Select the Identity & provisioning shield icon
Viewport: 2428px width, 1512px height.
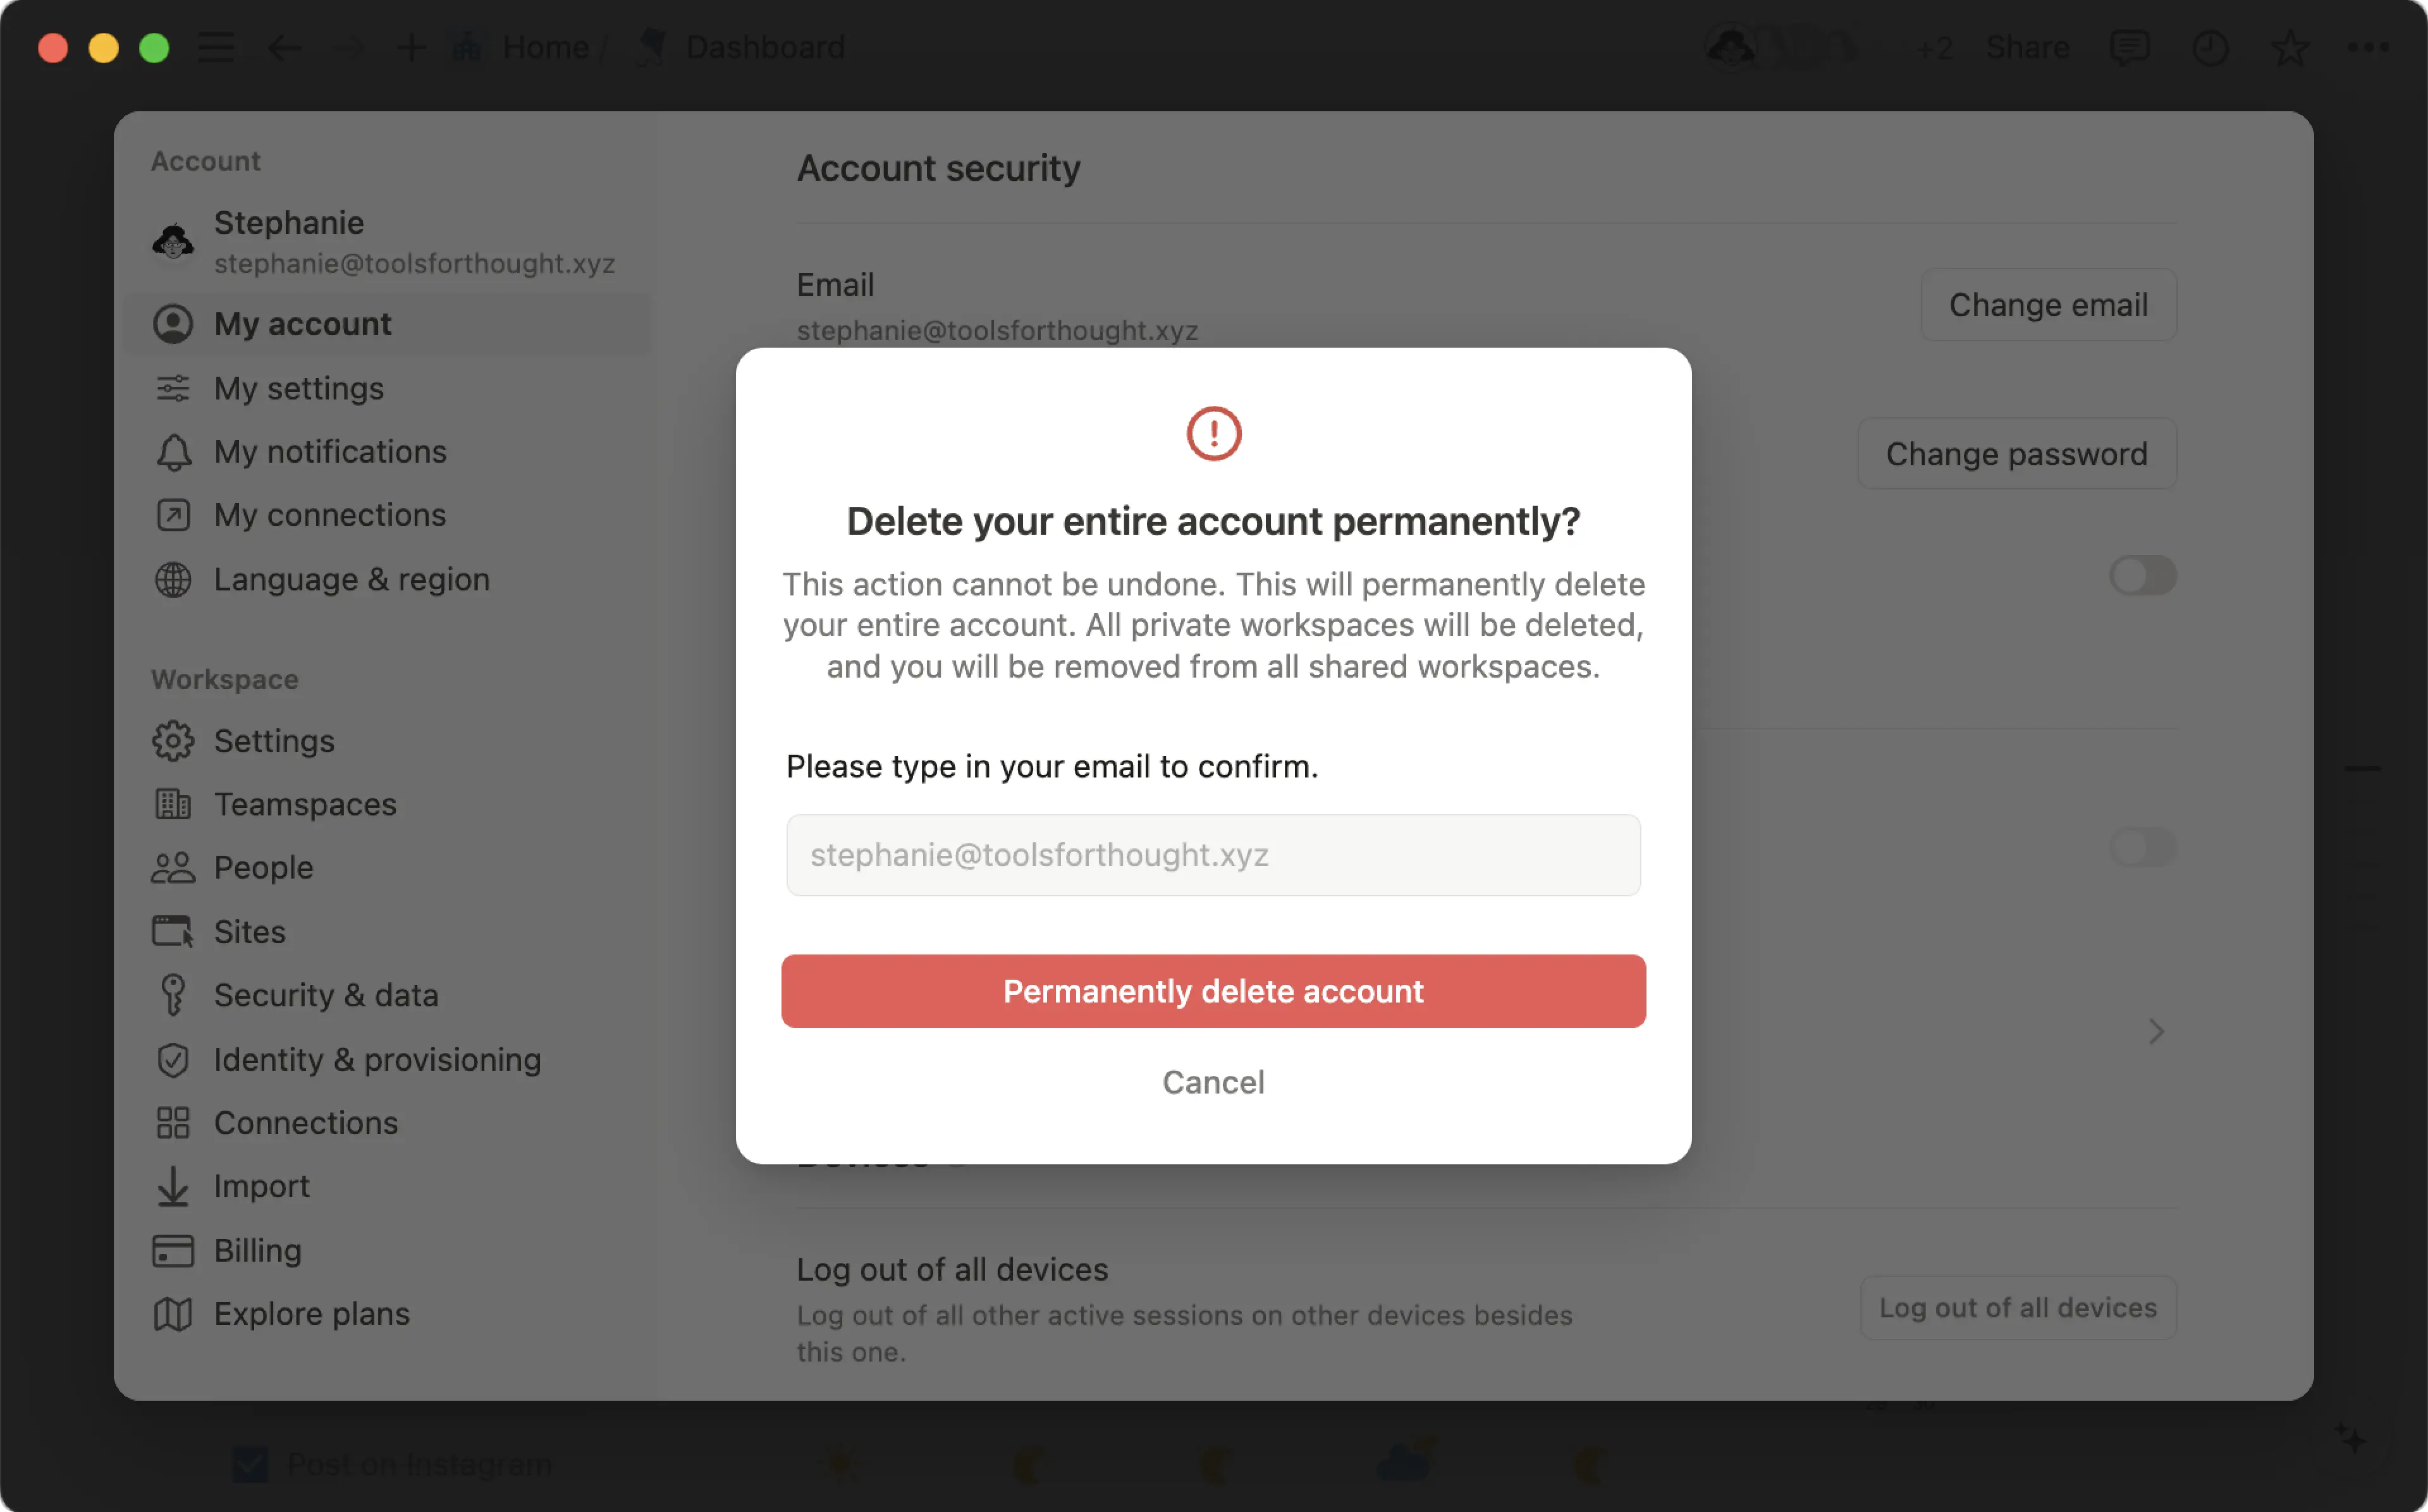(x=172, y=1059)
